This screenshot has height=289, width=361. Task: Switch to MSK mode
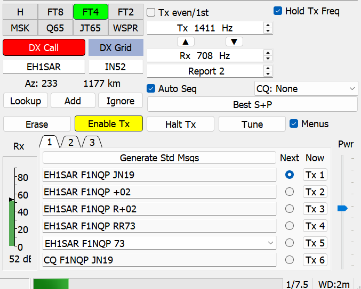click(20, 28)
